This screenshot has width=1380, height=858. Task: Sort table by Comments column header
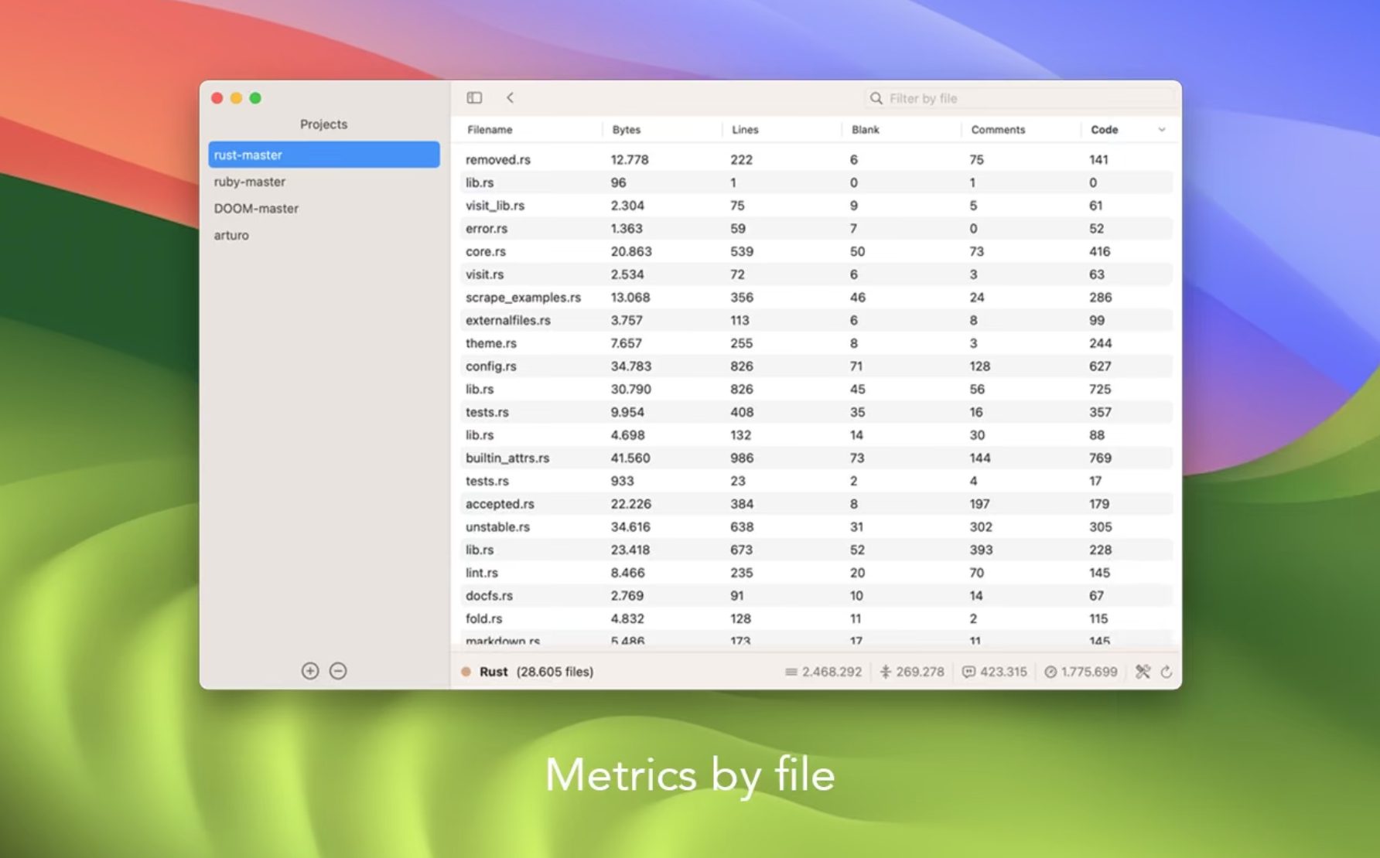pyautogui.click(x=998, y=130)
